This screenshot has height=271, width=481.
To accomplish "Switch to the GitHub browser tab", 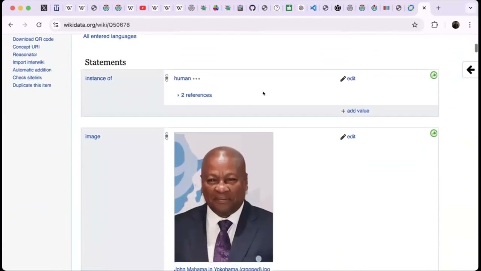I will click(x=252, y=8).
